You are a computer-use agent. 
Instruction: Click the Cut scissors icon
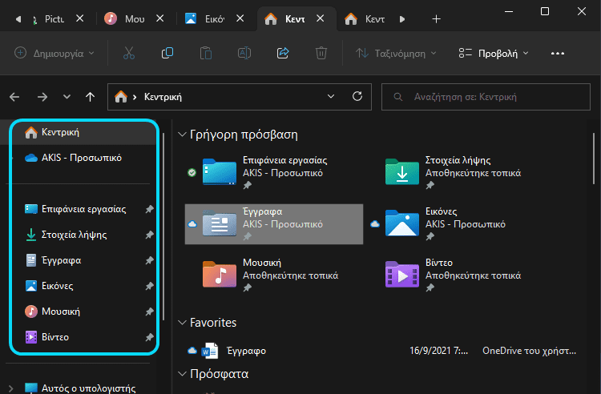tap(129, 53)
